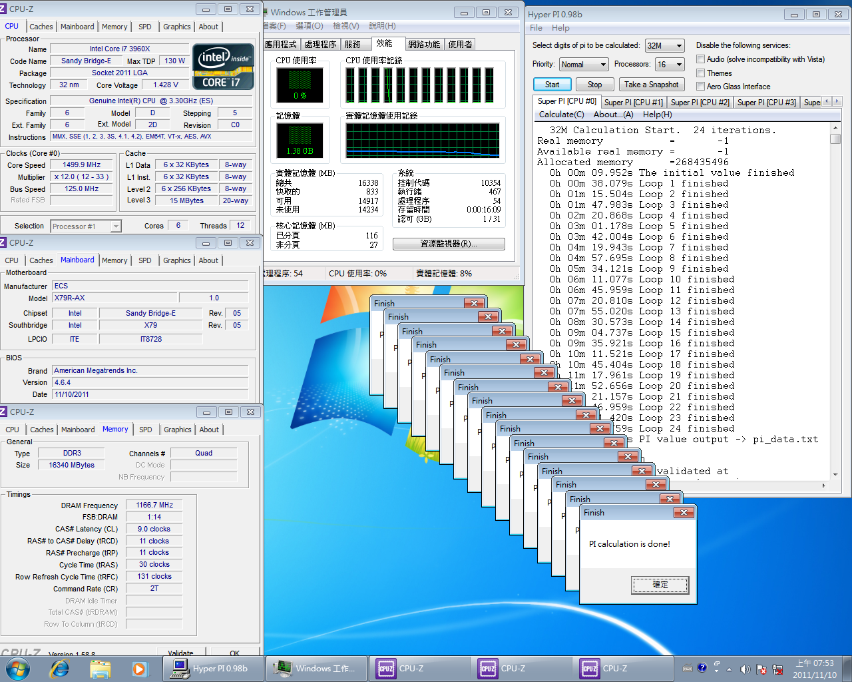This screenshot has height=682, width=852.
Task: Open Hyper PI Help menu
Action: (x=560, y=28)
